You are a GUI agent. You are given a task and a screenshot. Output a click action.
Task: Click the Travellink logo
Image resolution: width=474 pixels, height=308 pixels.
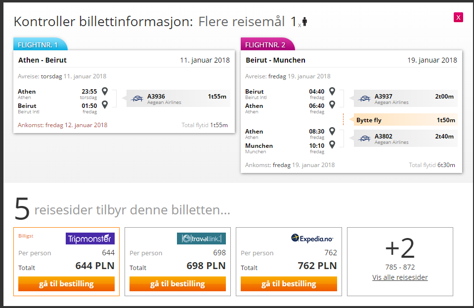(x=201, y=239)
